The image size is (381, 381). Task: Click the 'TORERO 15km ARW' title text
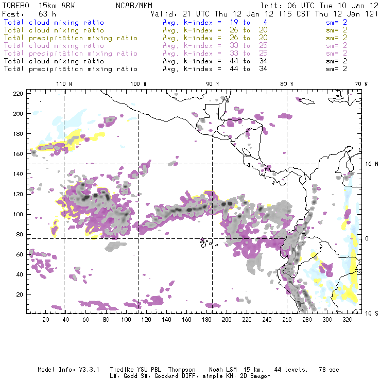point(39,6)
